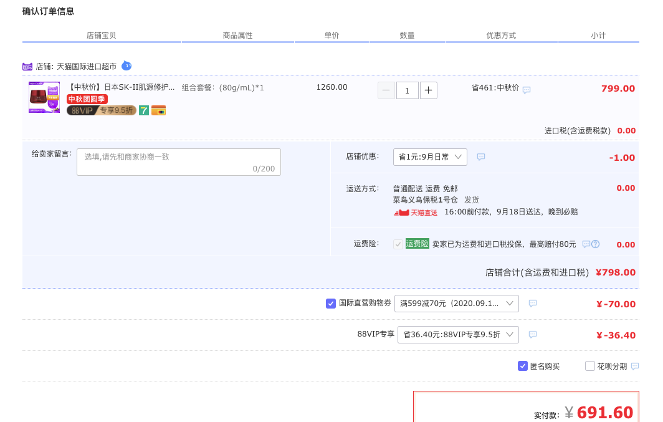Increase quantity with the plus button
The width and height of the screenshot is (663, 422).
tap(428, 90)
